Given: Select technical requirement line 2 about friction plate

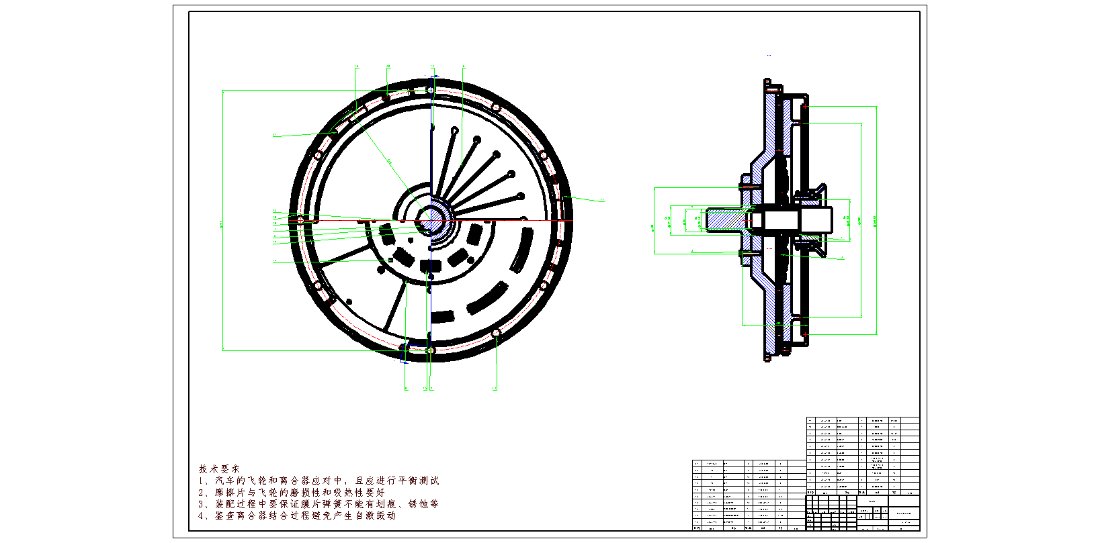Looking at the screenshot, I should (292, 492).
